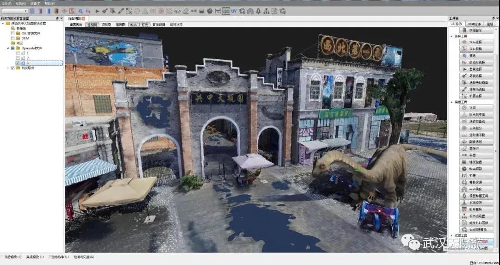Click the eyedropper icon in top toolbar
Viewport: 500px width, 265px height.
click(x=121, y=11)
